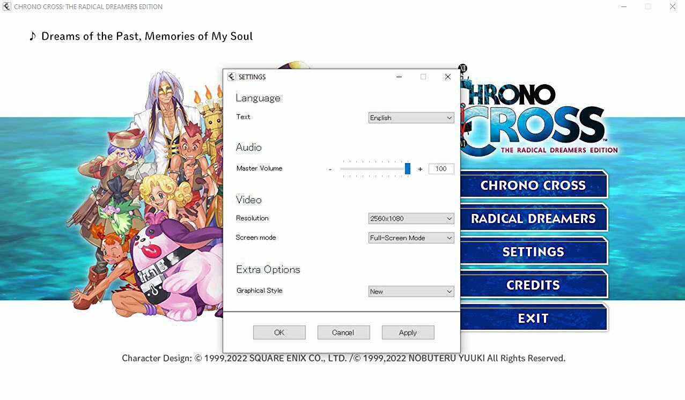Minimize the main game launcher window
This screenshot has width=685, height=400.
(624, 6)
